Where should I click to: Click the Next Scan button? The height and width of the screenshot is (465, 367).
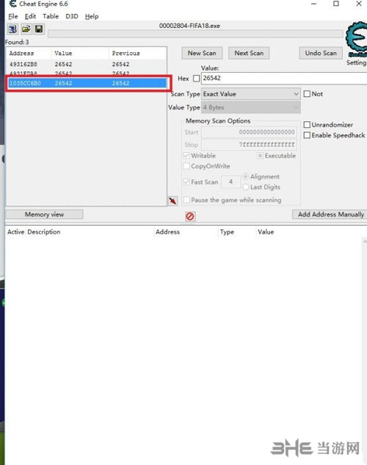(249, 53)
